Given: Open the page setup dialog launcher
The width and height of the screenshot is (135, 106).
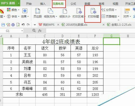Looking at the screenshot, I should coord(119,20).
